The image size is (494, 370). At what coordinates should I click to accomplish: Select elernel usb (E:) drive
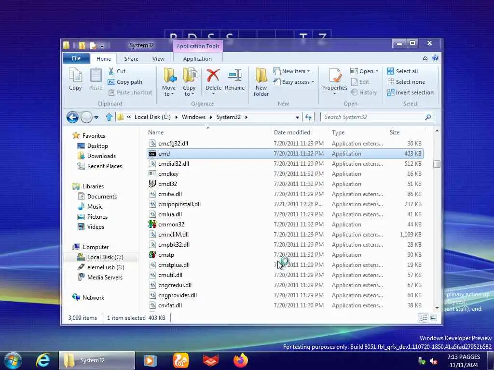(x=106, y=267)
